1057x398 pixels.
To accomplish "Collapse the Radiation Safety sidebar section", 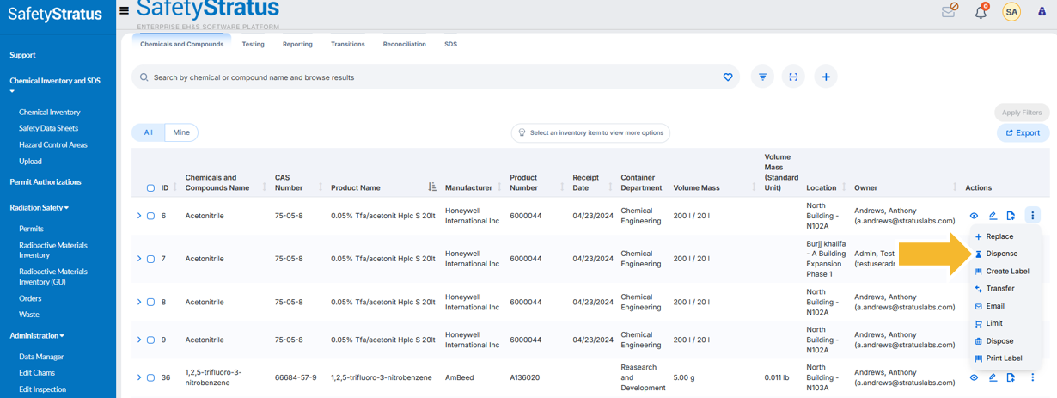I will (40, 207).
